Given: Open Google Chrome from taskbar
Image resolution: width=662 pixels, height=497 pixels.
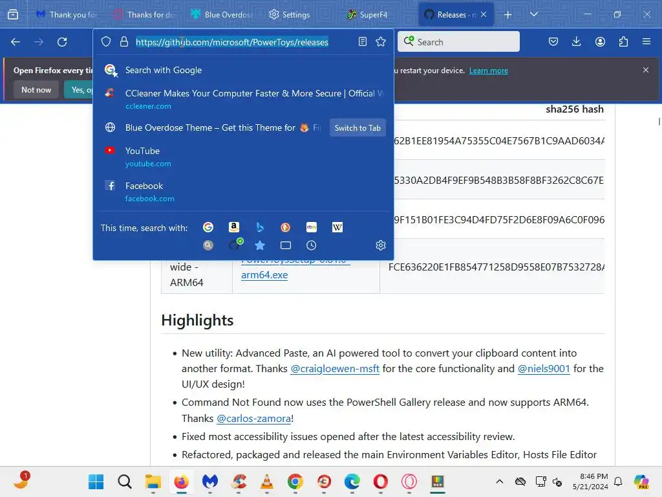Looking at the screenshot, I should (x=295, y=481).
